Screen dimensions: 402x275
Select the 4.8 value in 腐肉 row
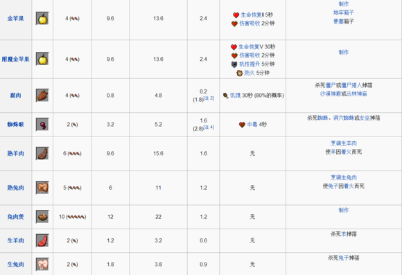[x=158, y=96]
